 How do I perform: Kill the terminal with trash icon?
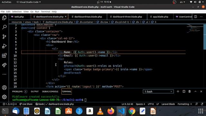190,92
